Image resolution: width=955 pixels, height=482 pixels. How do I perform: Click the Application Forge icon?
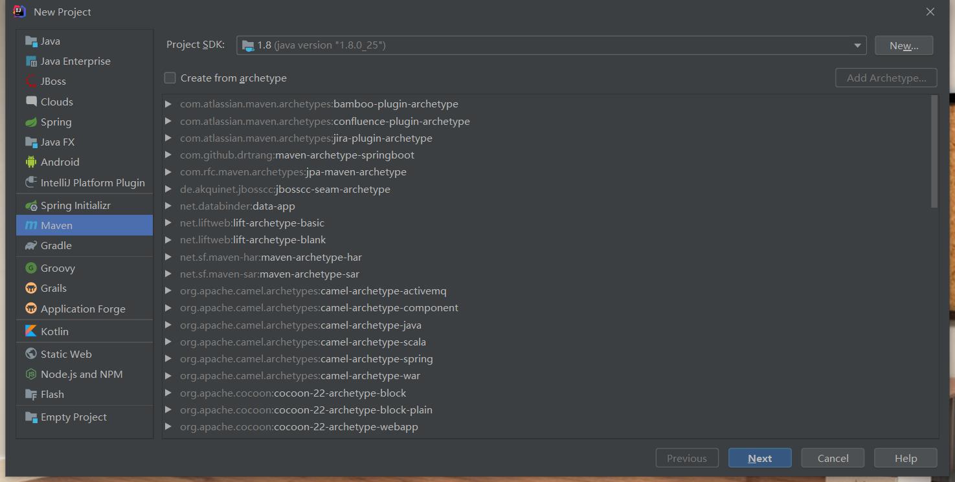pos(31,309)
